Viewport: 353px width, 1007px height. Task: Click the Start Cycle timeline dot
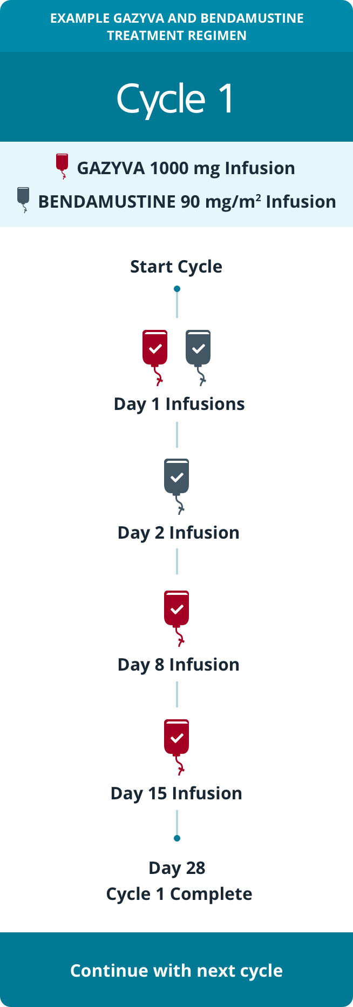177,289
